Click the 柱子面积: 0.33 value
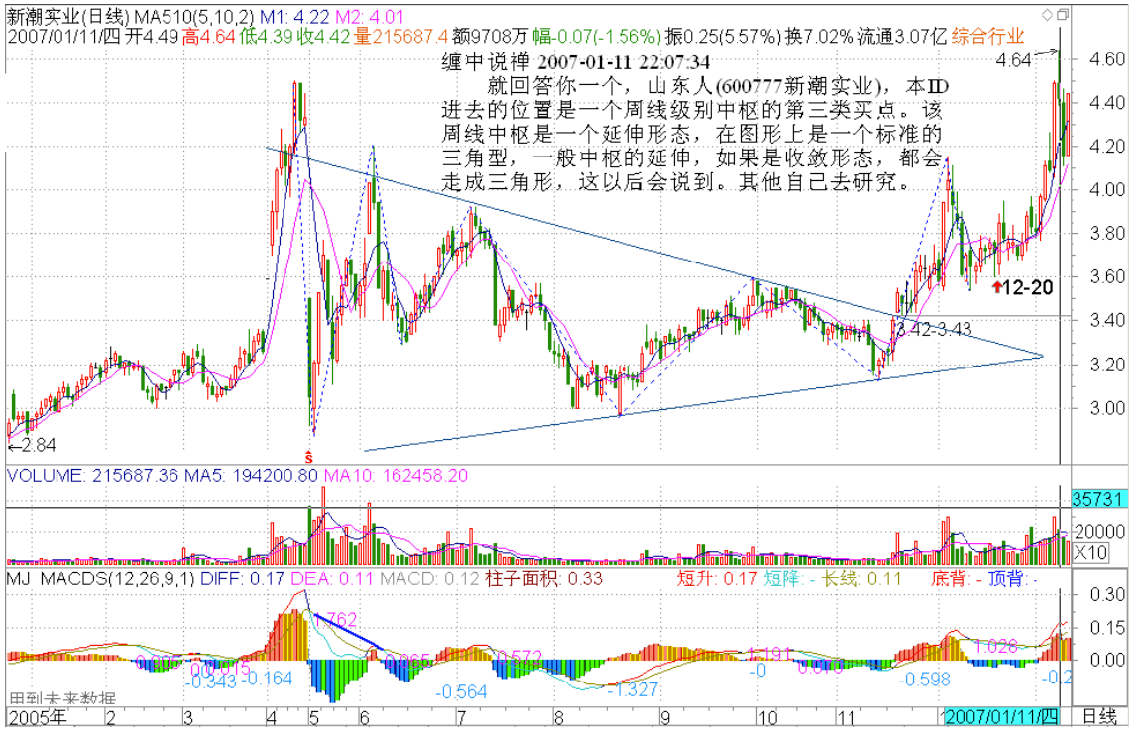Screen dimensions: 1135x734 coord(543,578)
